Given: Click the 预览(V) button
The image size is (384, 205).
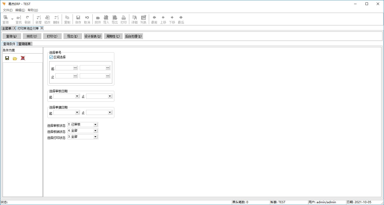Looking at the screenshot, I should (32, 36).
